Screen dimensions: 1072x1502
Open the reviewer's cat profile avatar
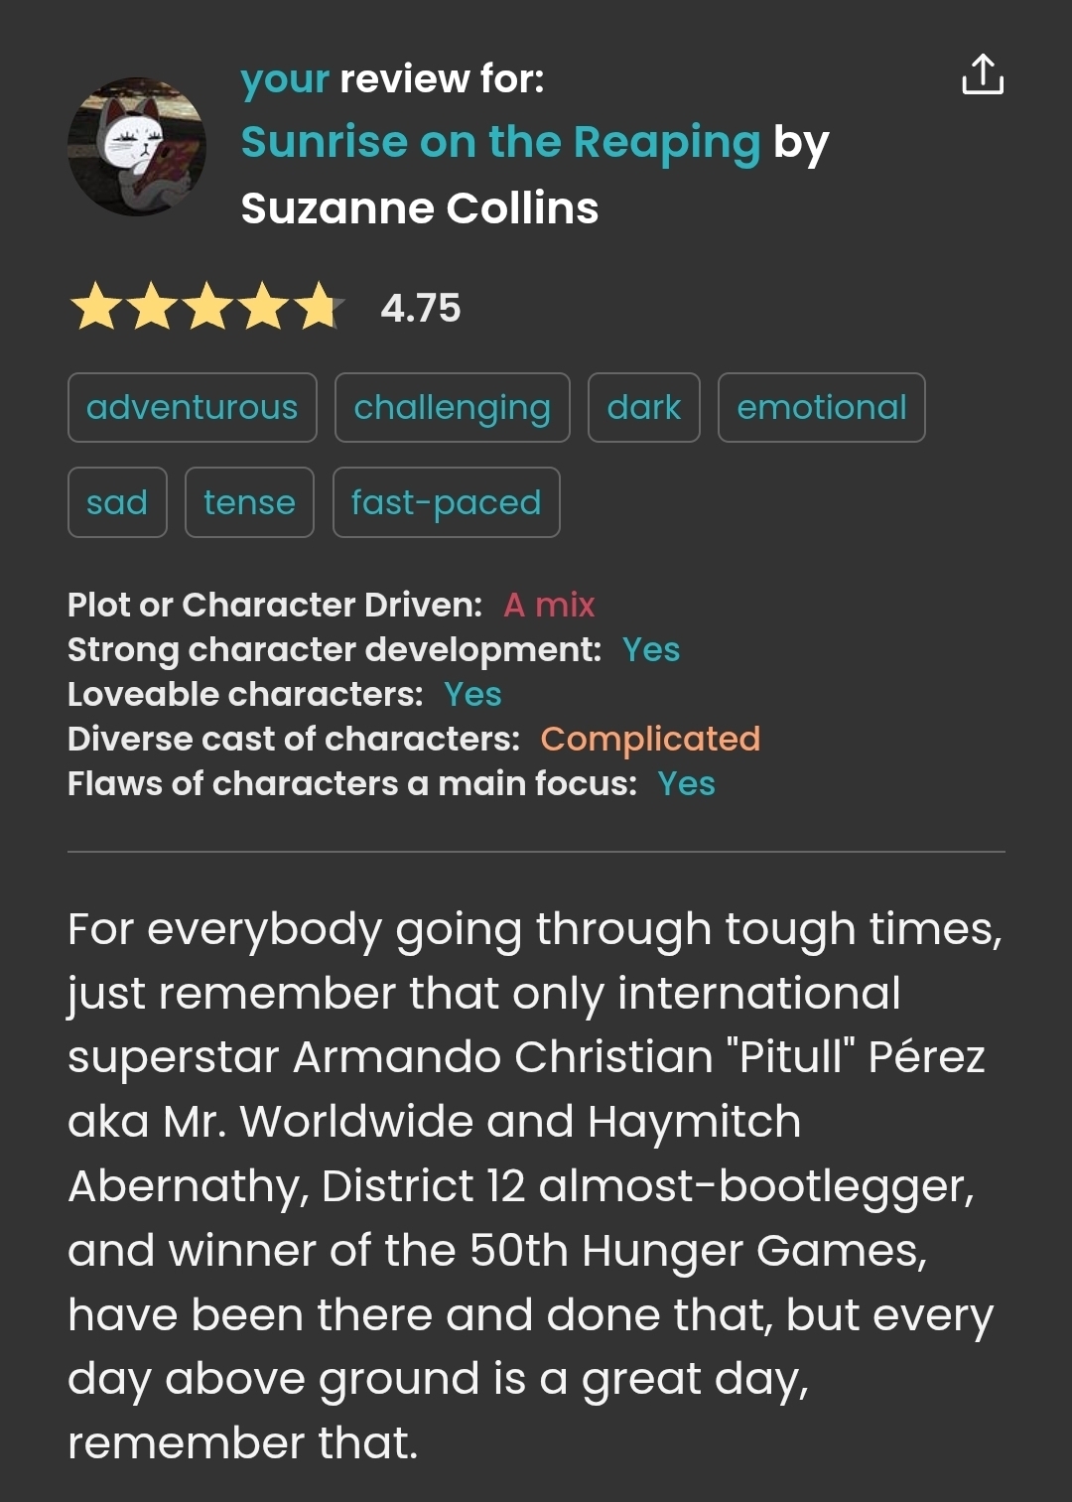point(137,147)
